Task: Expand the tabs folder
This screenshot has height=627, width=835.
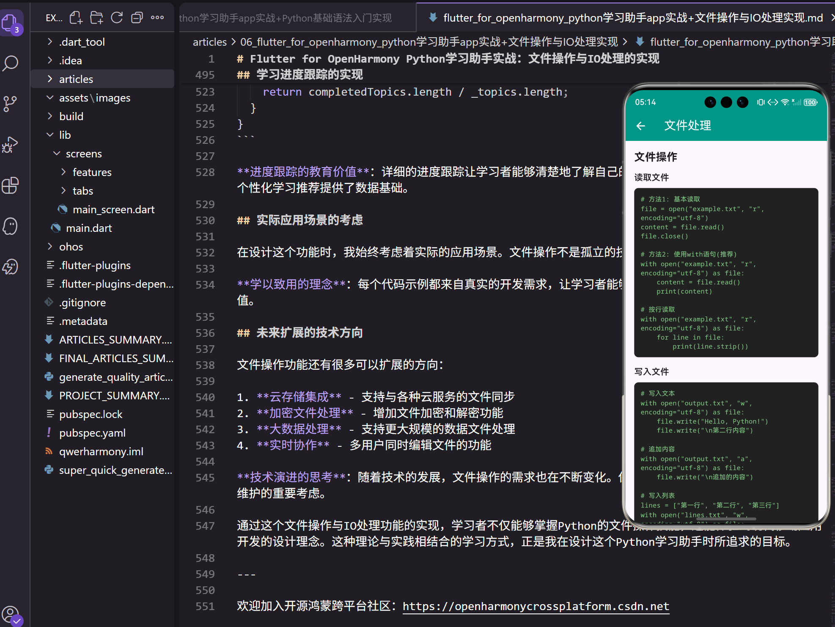Action: [x=63, y=190]
